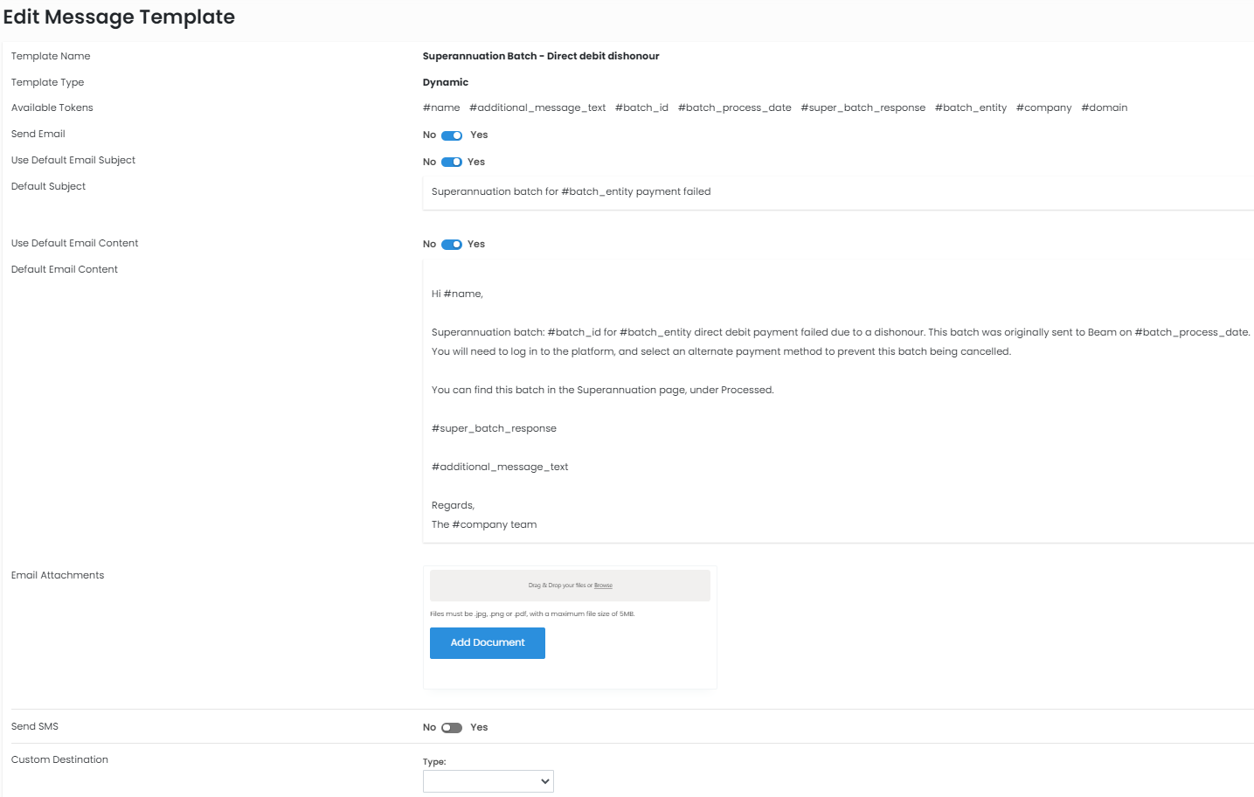The width and height of the screenshot is (1254, 797).
Task: Toggle the Send Email switch
Action: pyautogui.click(x=452, y=135)
